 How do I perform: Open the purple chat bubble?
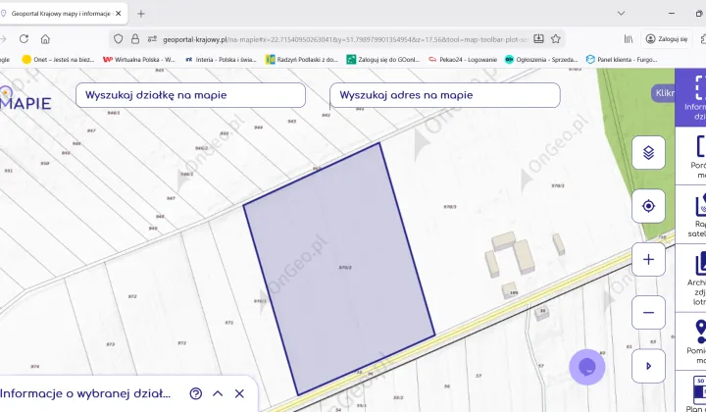point(587,368)
